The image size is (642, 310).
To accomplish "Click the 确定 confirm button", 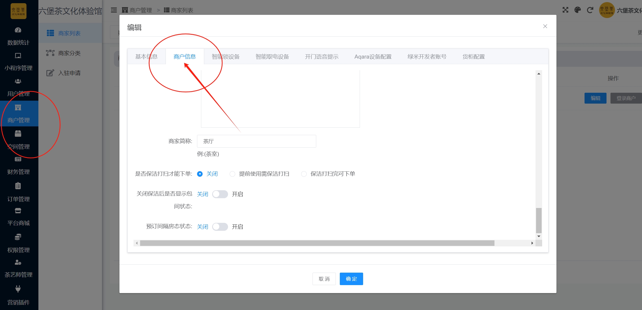I will tap(351, 279).
